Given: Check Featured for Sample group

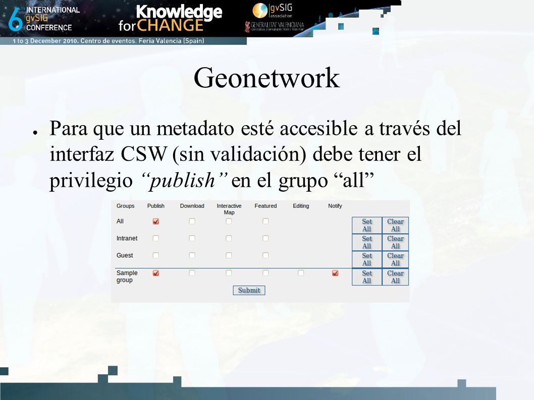Looking at the screenshot, I should pyautogui.click(x=265, y=273).
